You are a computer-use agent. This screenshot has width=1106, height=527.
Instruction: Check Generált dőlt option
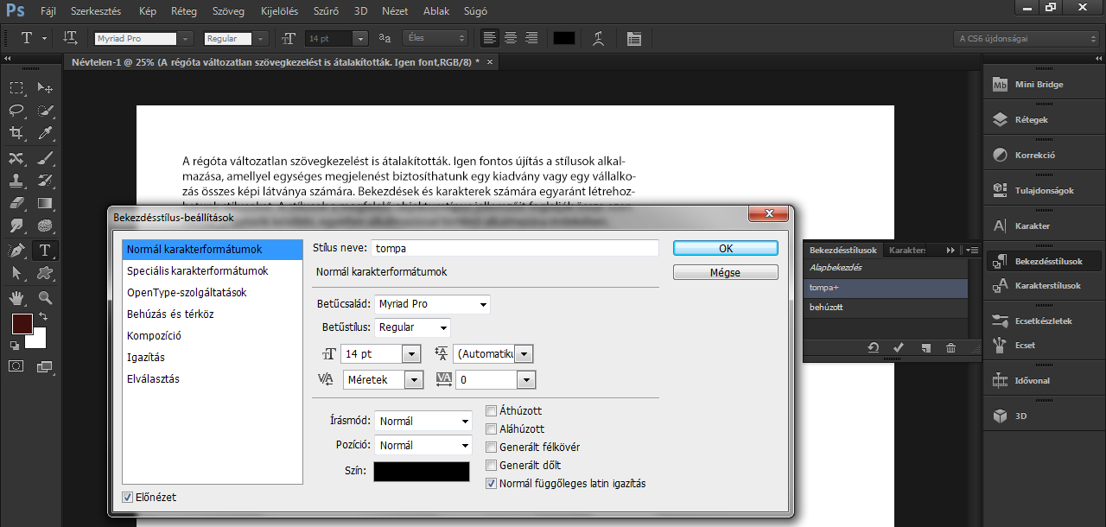point(491,466)
